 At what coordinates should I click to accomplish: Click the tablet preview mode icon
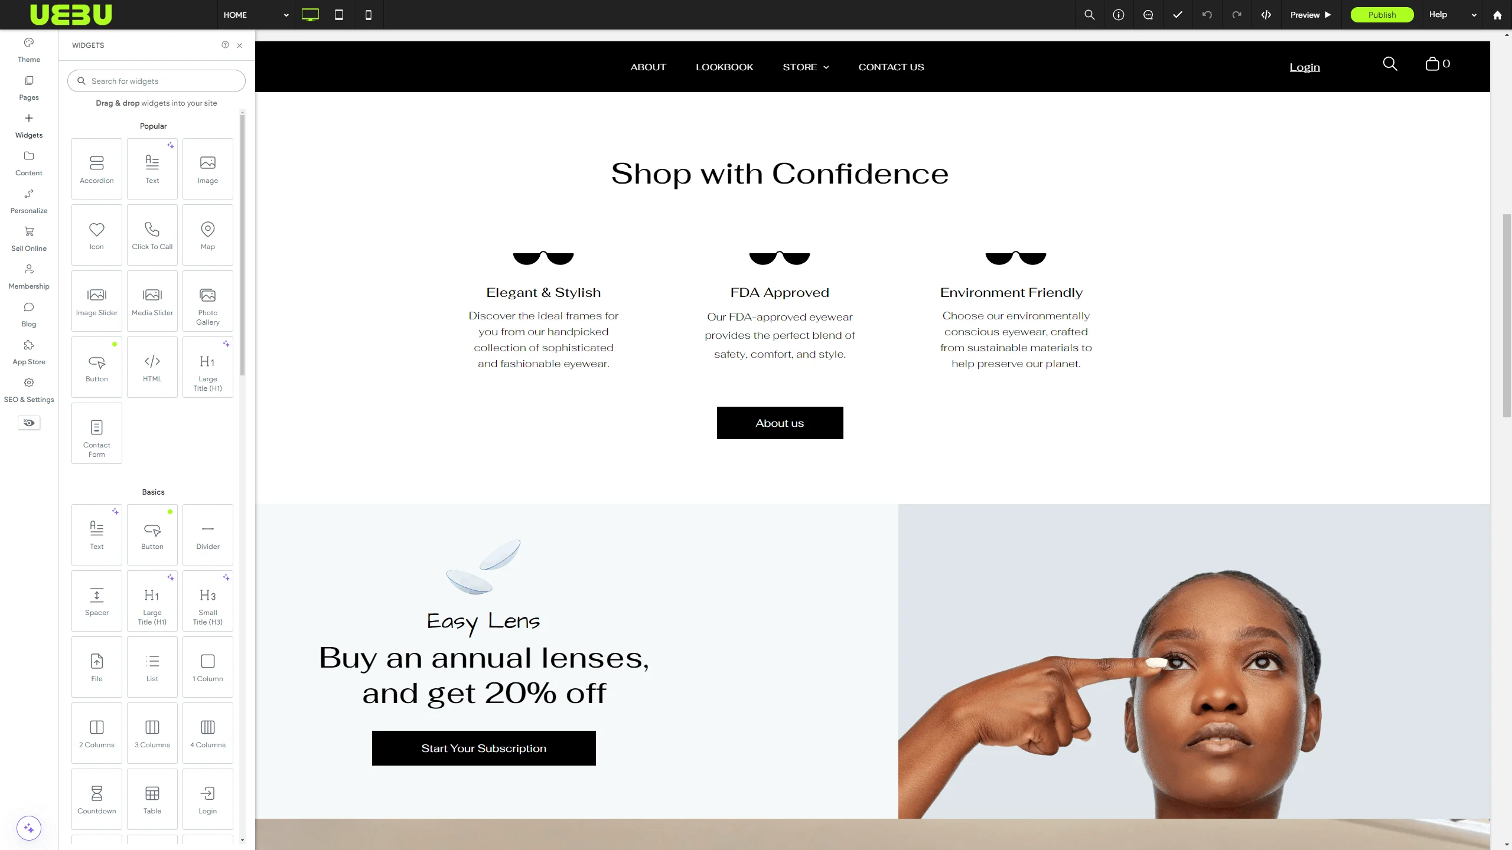[x=340, y=15]
